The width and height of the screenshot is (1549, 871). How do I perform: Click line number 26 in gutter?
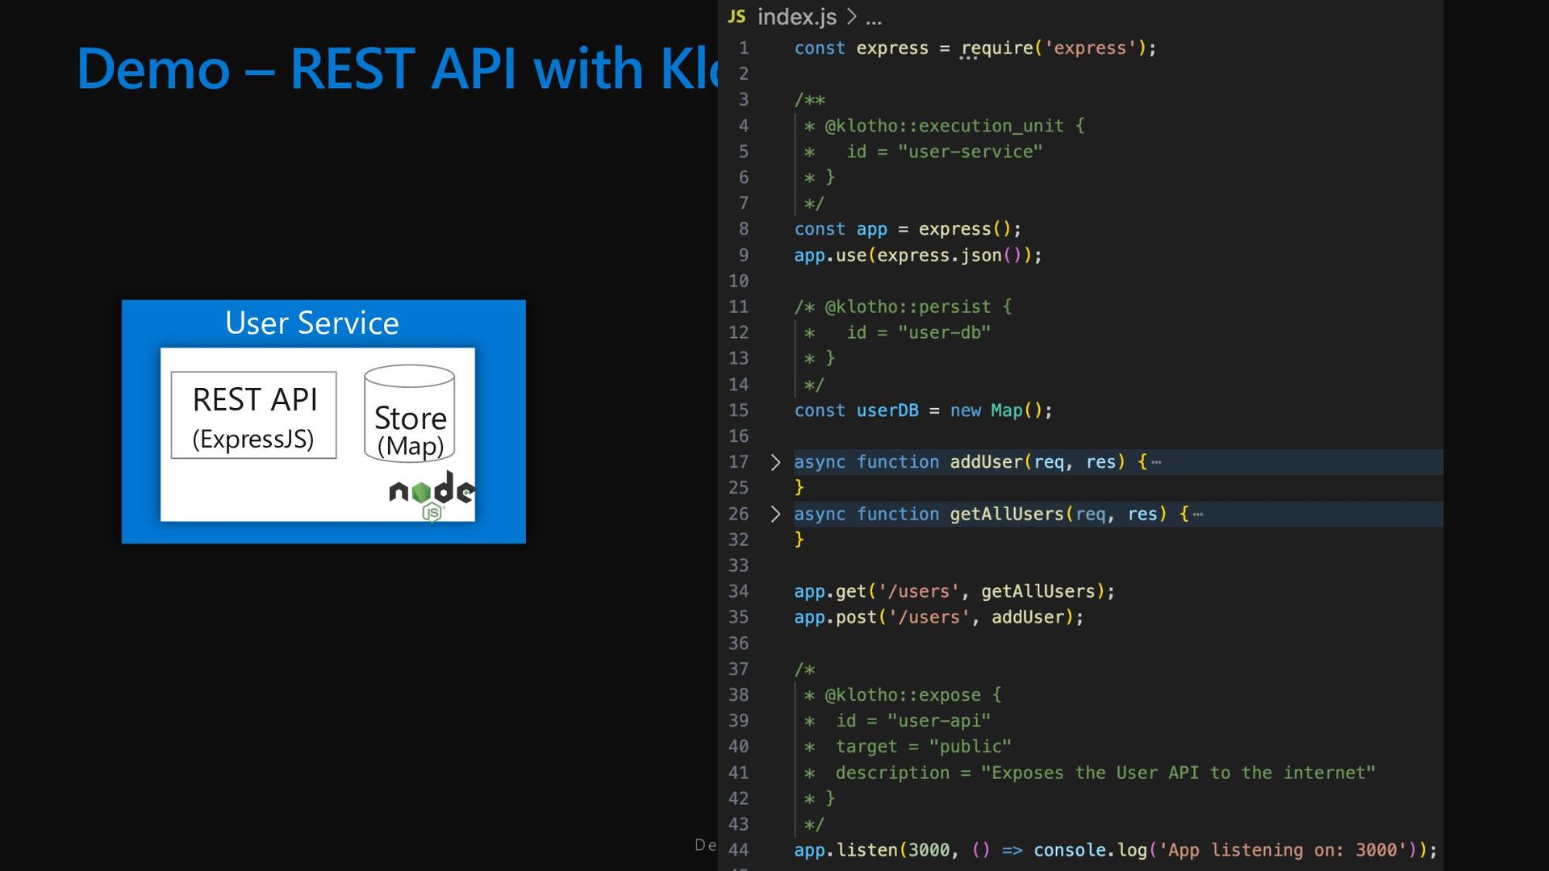[738, 514]
